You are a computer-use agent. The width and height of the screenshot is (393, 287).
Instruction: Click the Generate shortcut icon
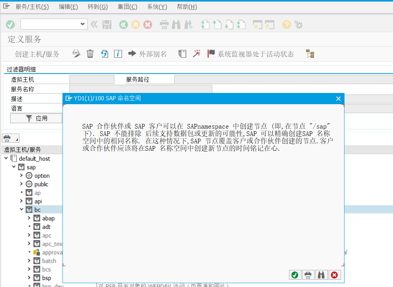(270, 24)
